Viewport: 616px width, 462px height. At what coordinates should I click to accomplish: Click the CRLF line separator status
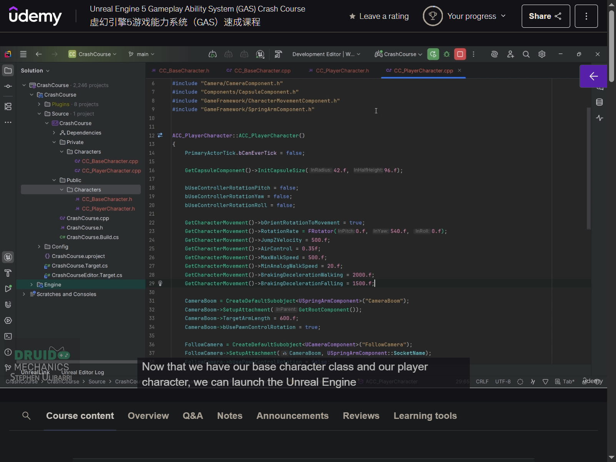[x=482, y=382]
